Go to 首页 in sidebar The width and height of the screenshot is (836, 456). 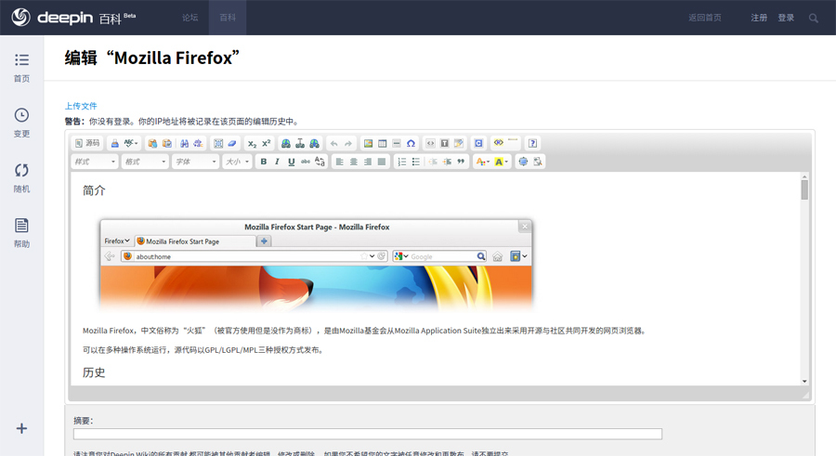click(x=22, y=68)
